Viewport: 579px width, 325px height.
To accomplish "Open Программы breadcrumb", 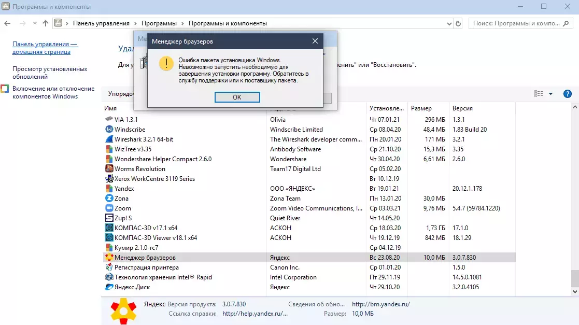I will (x=159, y=23).
